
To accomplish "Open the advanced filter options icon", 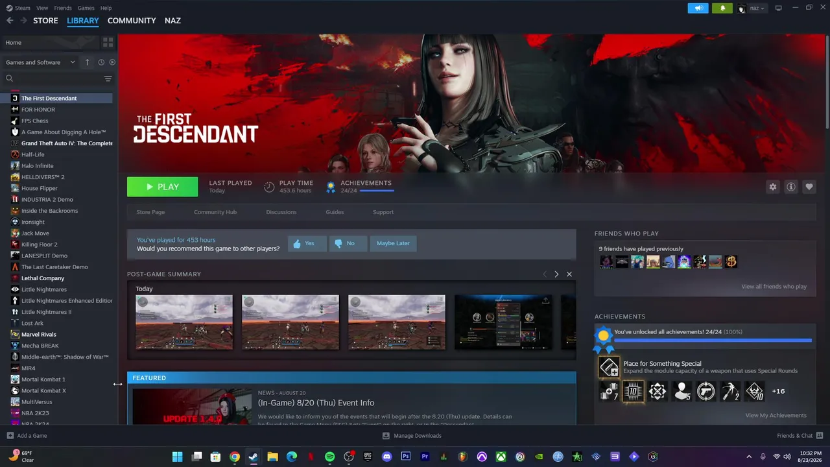I will (x=108, y=78).
